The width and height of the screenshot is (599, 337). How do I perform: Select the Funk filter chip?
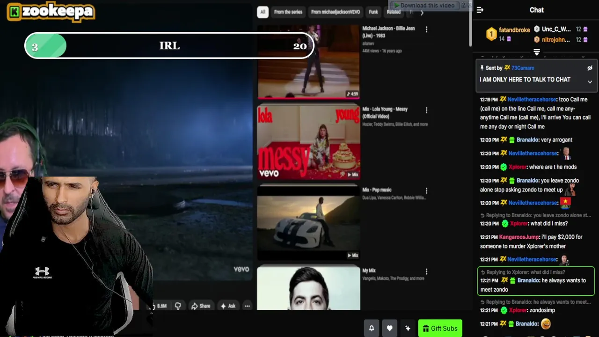(373, 12)
